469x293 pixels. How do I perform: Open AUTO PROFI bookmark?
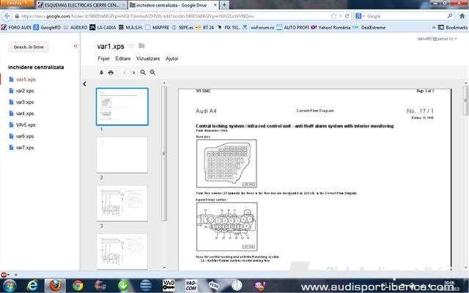(292, 28)
